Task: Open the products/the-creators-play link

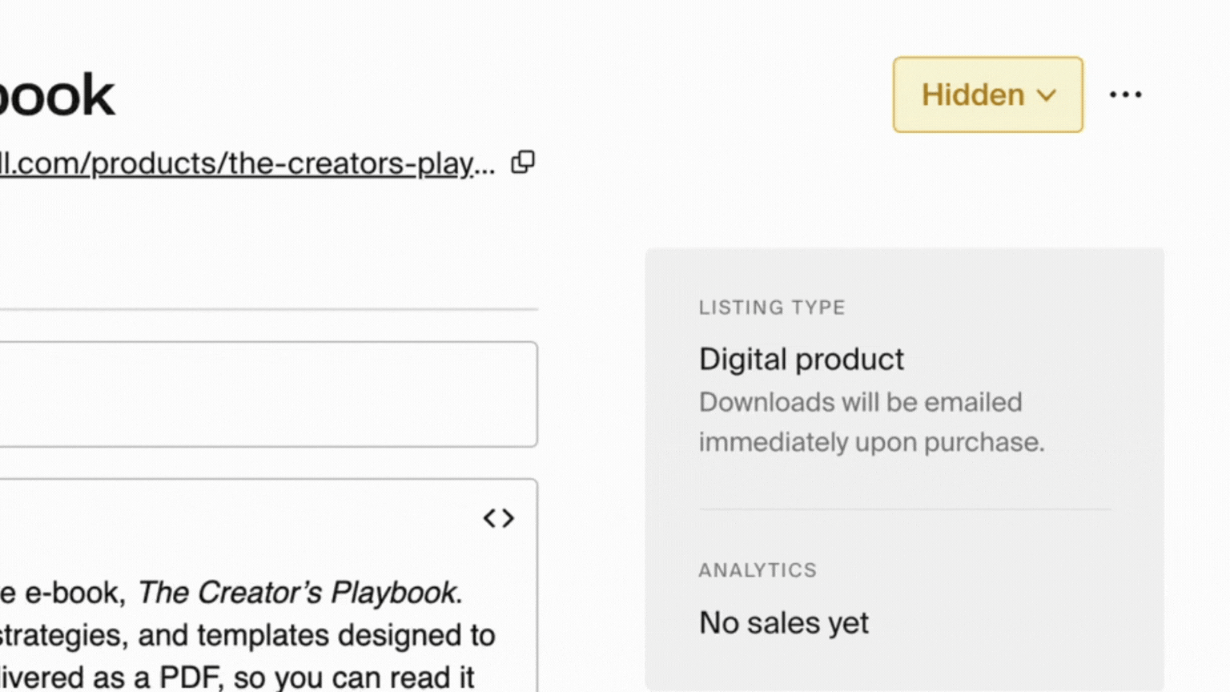Action: click(240, 163)
